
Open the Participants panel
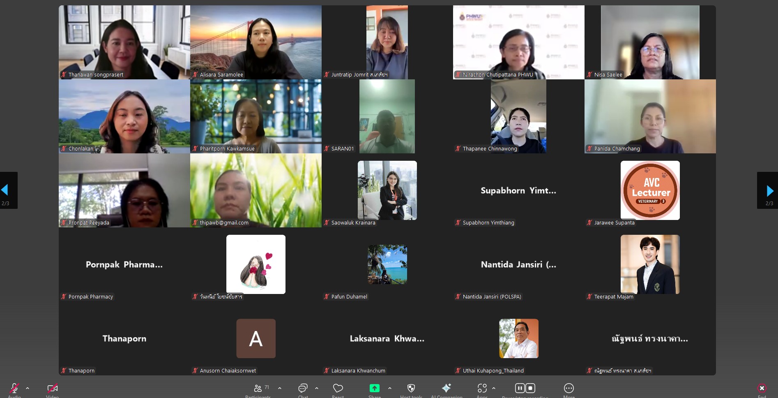click(x=258, y=389)
